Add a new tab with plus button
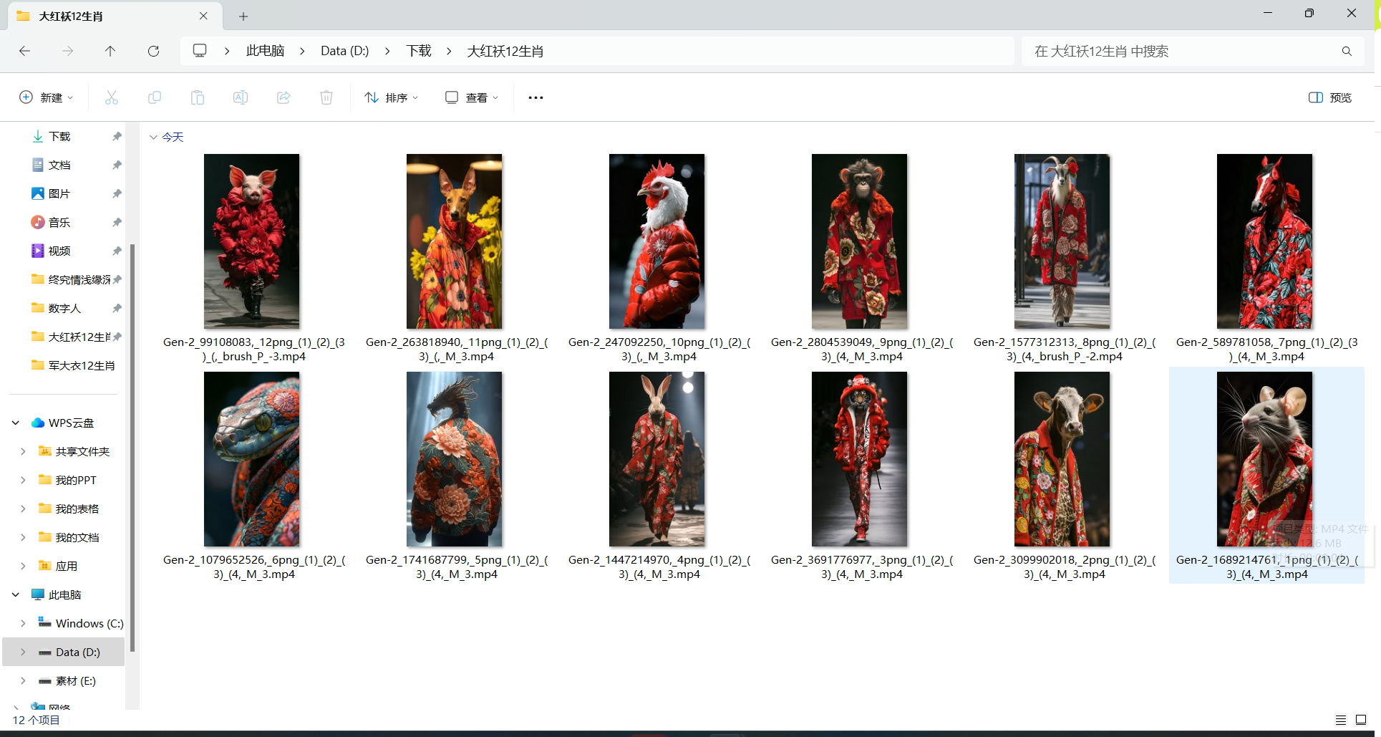The width and height of the screenshot is (1381, 737). tap(243, 16)
